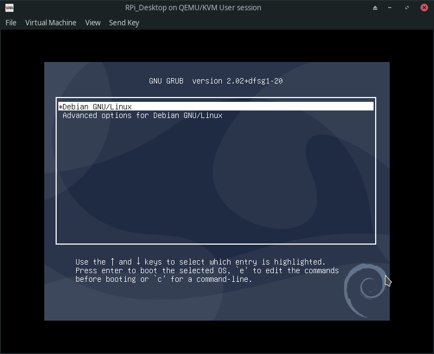The height and width of the screenshot is (354, 434).
Task: Open the Send Key menu
Action: tap(124, 23)
